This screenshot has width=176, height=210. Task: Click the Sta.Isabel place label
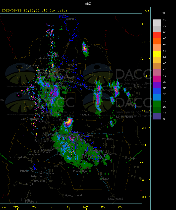click(x=116, y=199)
